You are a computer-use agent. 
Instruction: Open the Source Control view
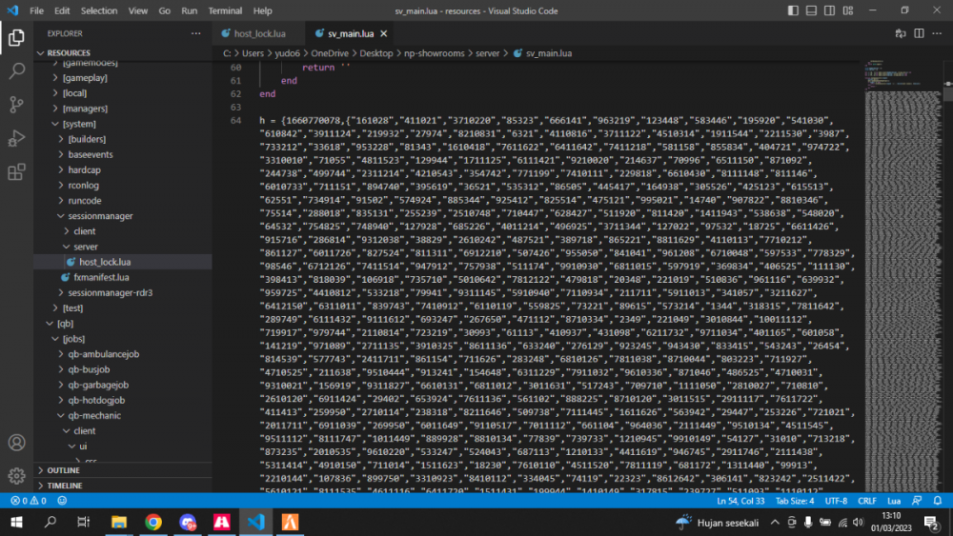pyautogui.click(x=16, y=105)
